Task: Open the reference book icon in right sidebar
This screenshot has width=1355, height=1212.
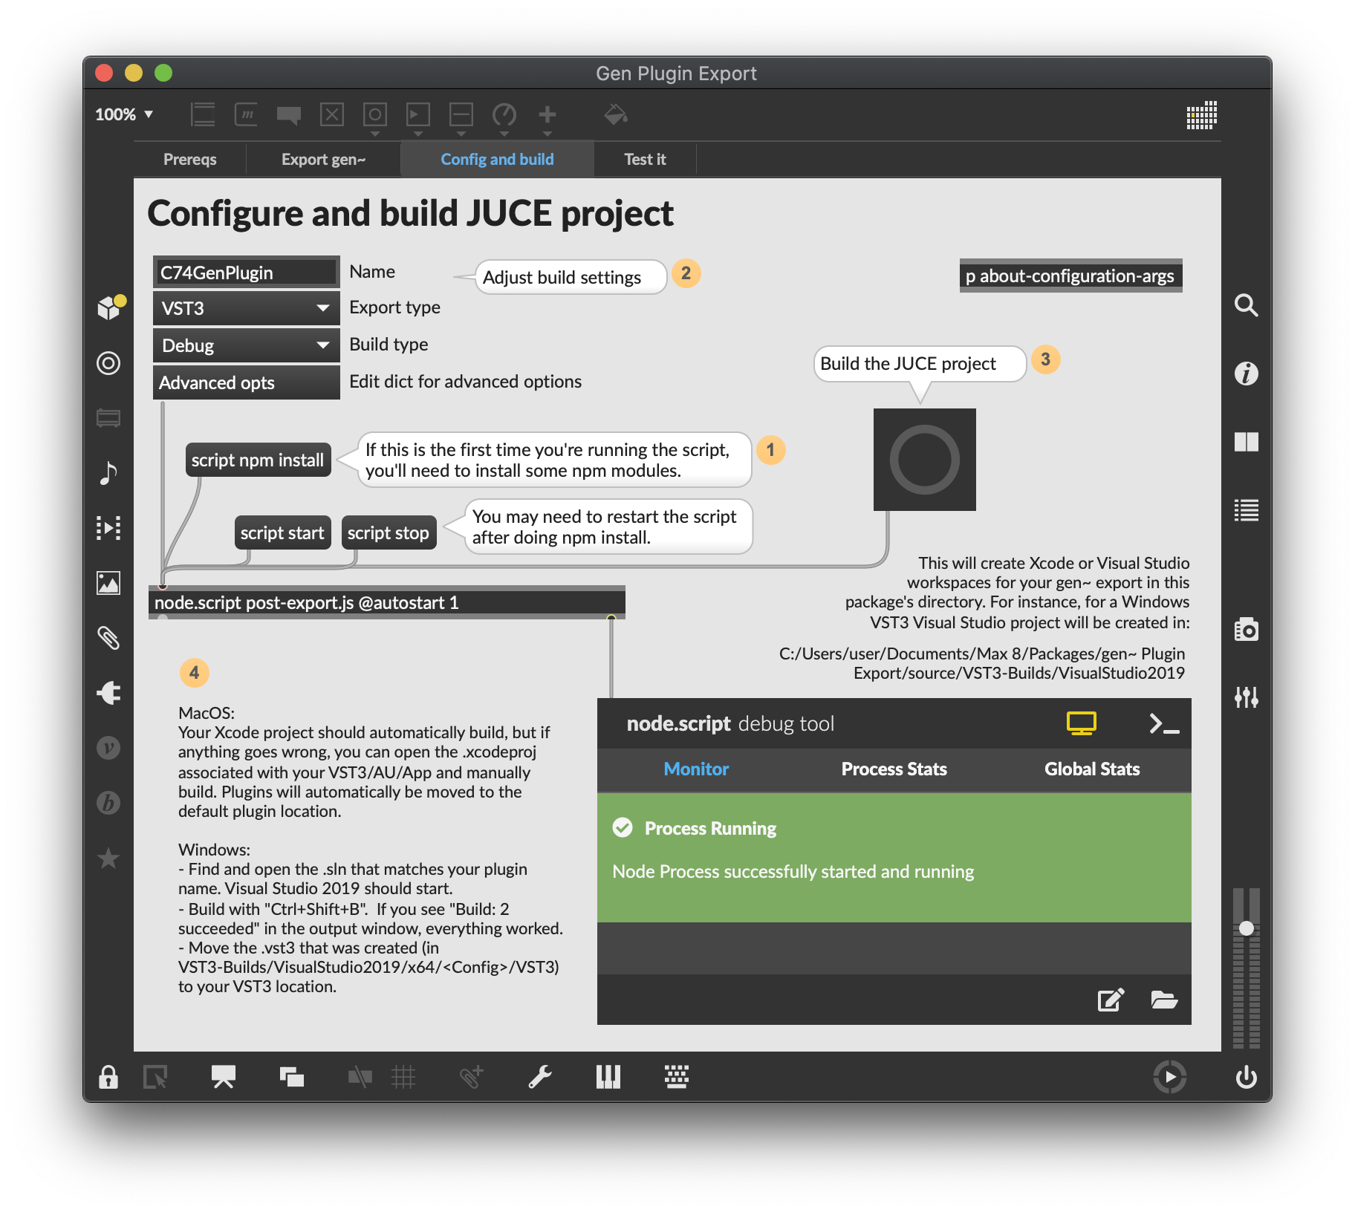Action: 1247,442
